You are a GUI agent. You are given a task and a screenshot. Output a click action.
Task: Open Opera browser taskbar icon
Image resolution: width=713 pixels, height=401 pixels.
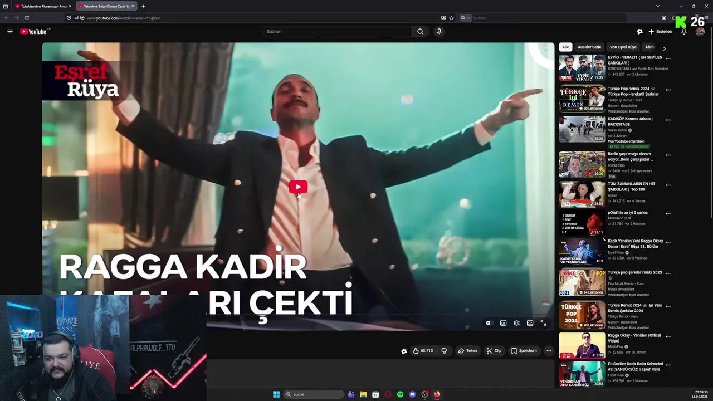coord(388,394)
